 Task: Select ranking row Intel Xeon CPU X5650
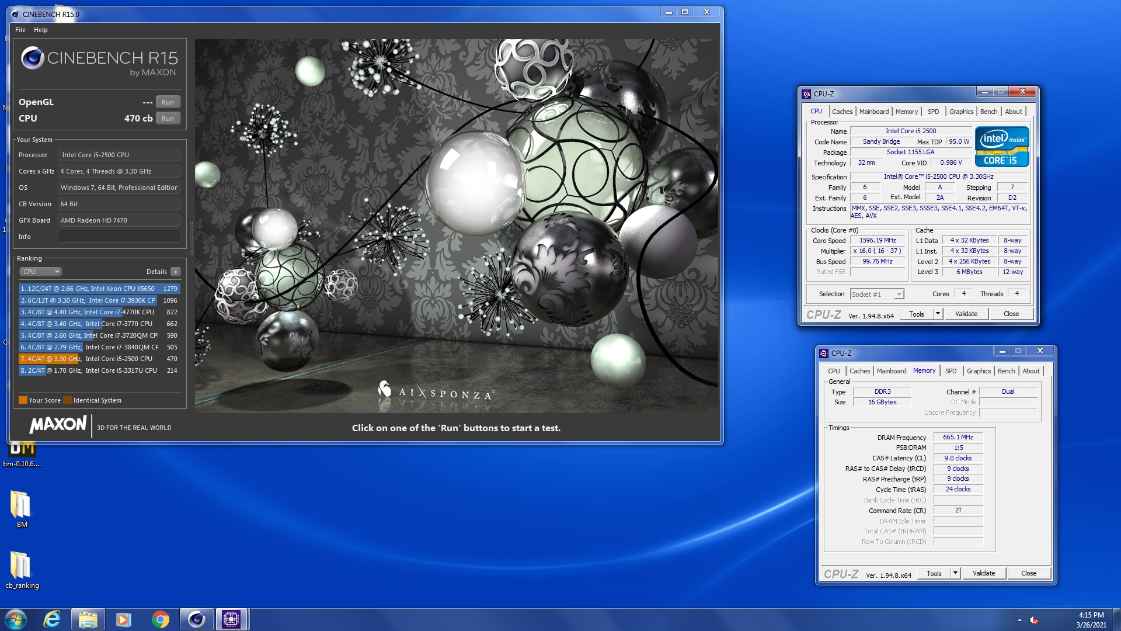pos(99,289)
